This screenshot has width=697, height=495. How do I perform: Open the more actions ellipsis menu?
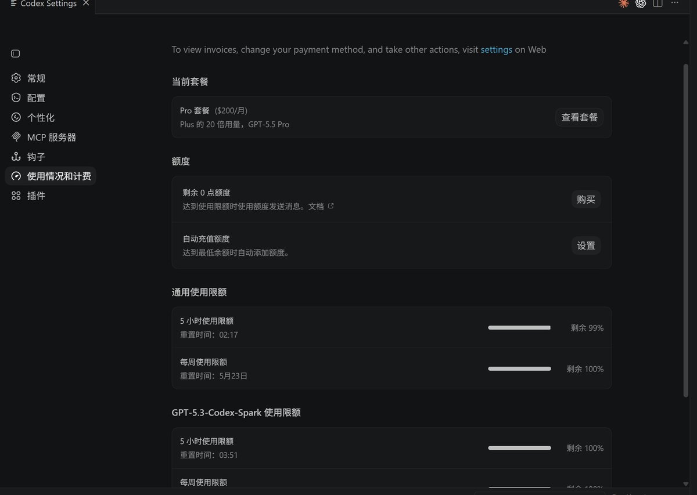pos(674,3)
